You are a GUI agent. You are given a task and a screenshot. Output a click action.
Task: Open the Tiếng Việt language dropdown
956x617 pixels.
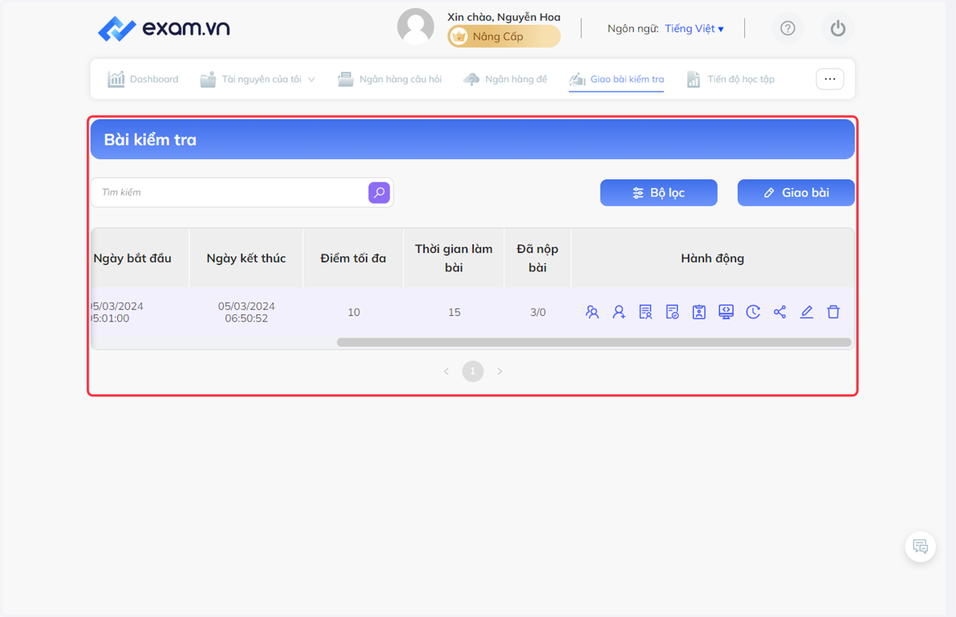coord(695,29)
